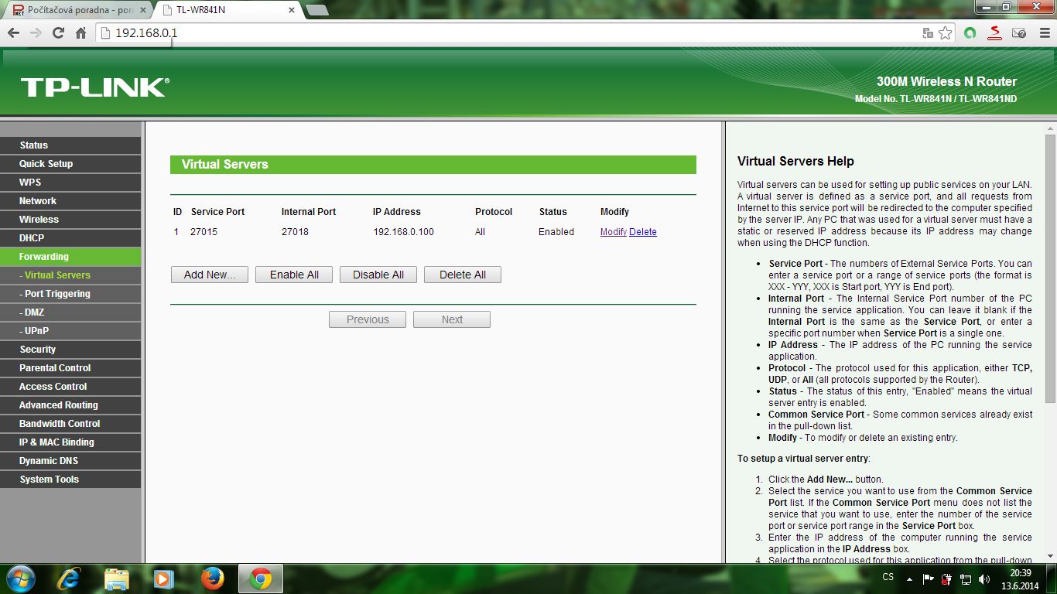This screenshot has width=1057, height=594.
Task: Open the DHCP menu
Action: click(70, 238)
